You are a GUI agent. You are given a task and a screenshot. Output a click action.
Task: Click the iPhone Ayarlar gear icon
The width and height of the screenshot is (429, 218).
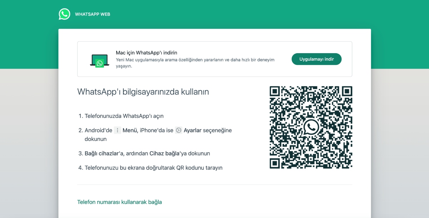178,130
